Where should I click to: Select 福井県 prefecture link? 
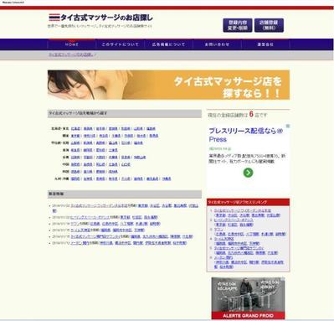138,142
